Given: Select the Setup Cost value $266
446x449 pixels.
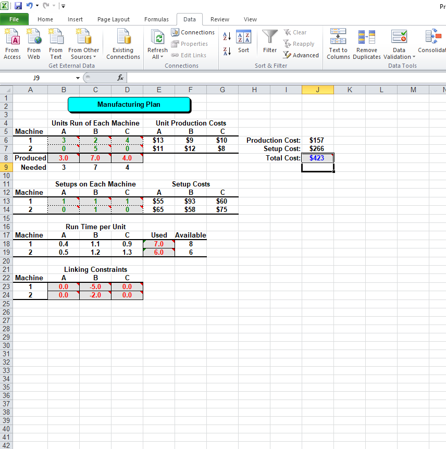Looking at the screenshot, I should point(318,148).
